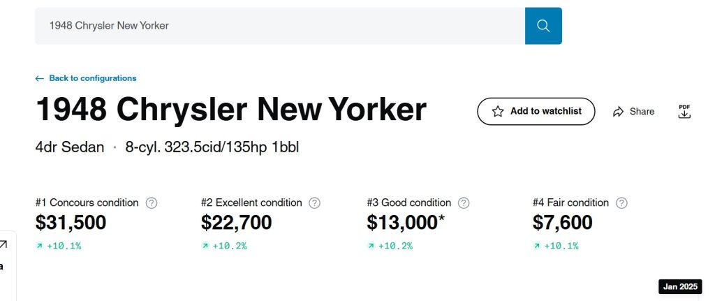Image resolution: width=715 pixels, height=301 pixels.
Task: Click the +10.2% trend under Good price
Action: click(390, 246)
